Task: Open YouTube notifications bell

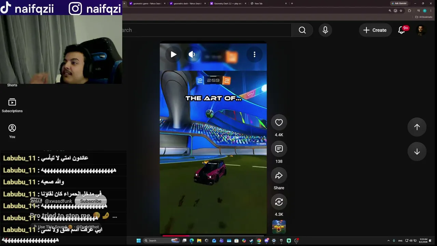Action: click(402, 30)
